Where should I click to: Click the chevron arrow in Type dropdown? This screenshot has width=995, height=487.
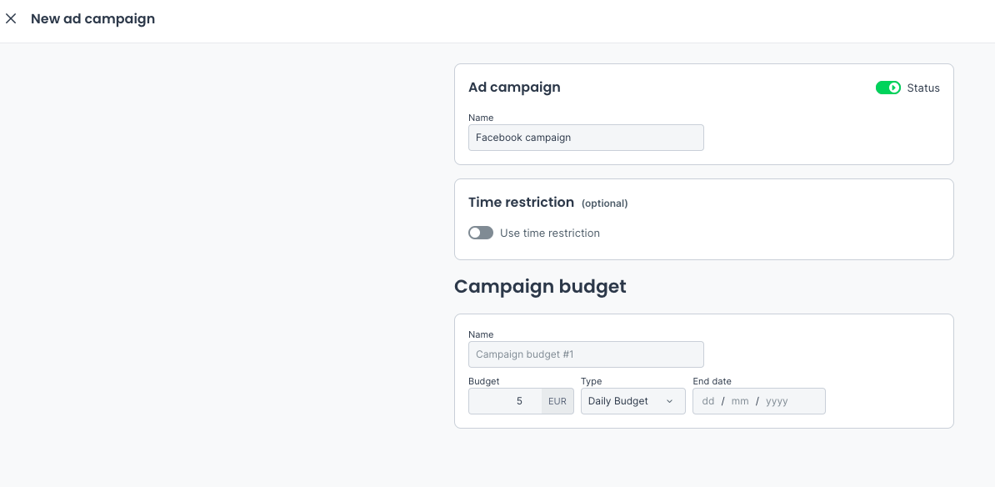coord(669,401)
